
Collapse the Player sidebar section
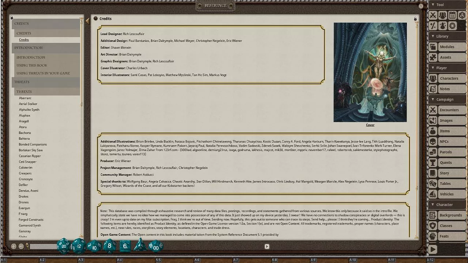(448, 68)
